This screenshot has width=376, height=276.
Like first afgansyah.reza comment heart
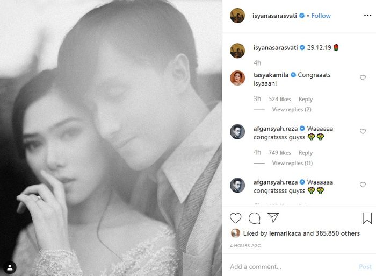point(363,131)
